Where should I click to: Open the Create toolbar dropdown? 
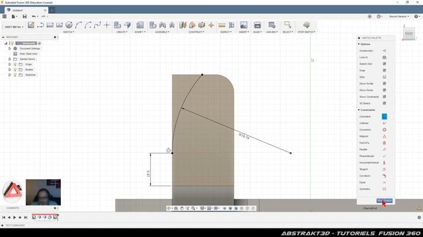pyautogui.click(x=122, y=32)
